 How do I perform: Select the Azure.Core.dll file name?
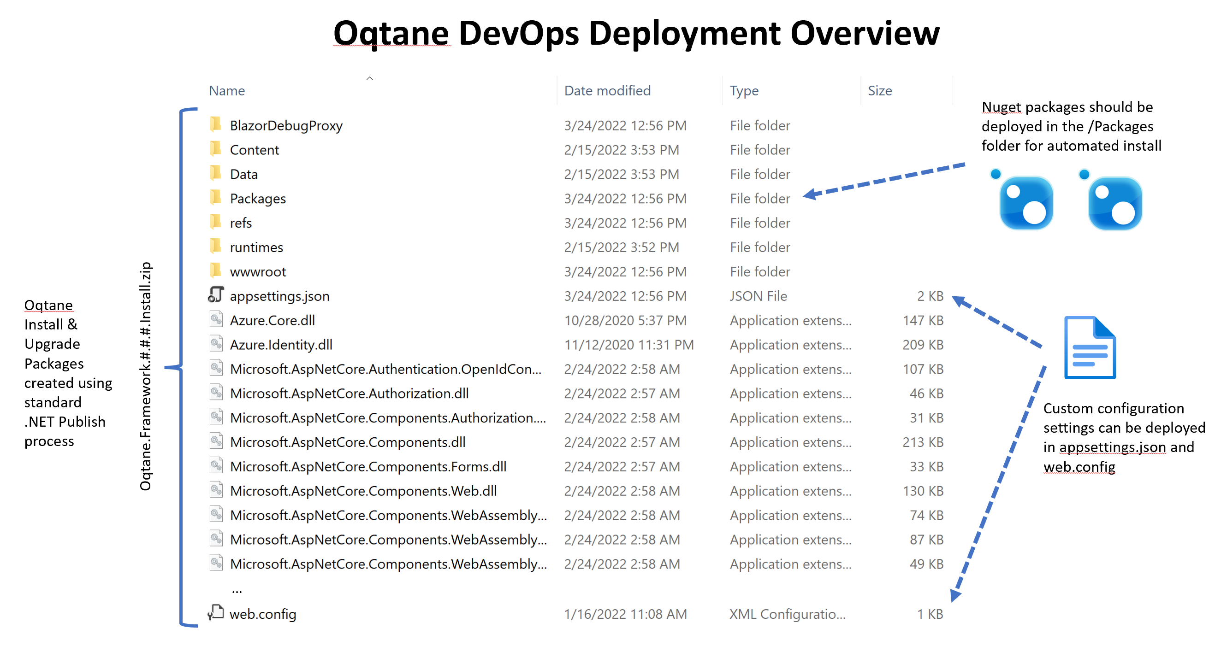click(273, 320)
